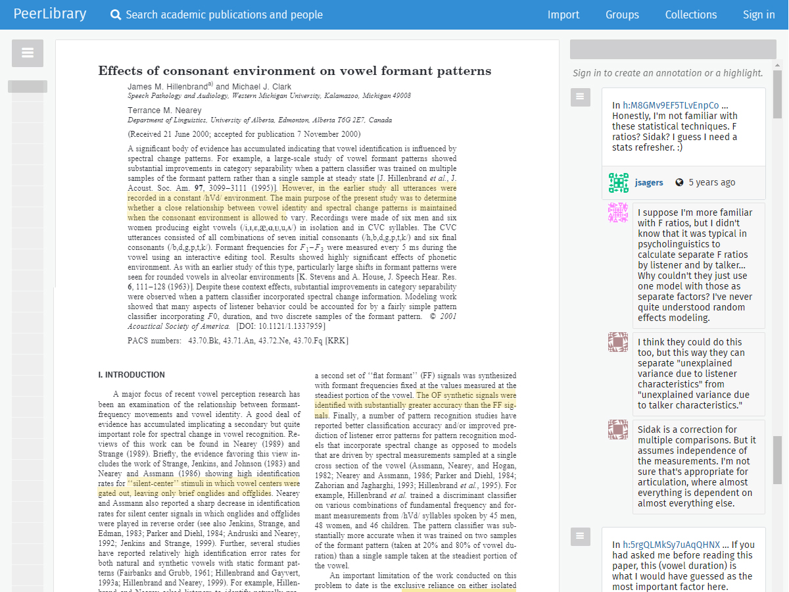
Task: Open the Groups page
Action: [622, 14]
